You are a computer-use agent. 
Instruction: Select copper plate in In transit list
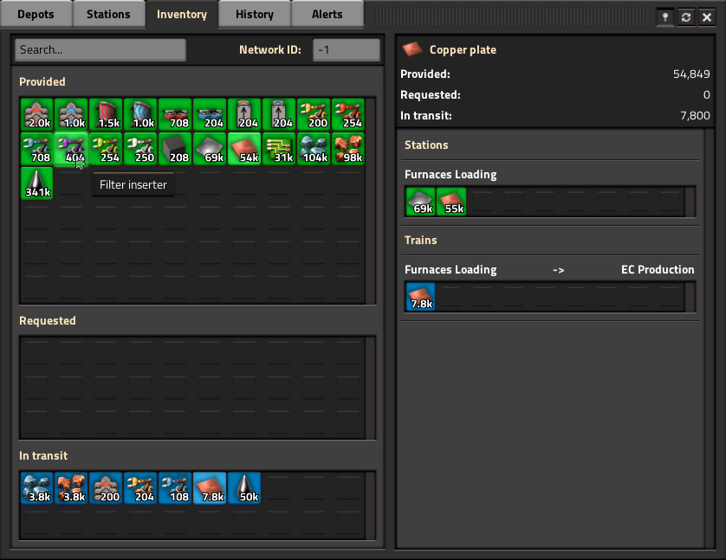click(211, 488)
